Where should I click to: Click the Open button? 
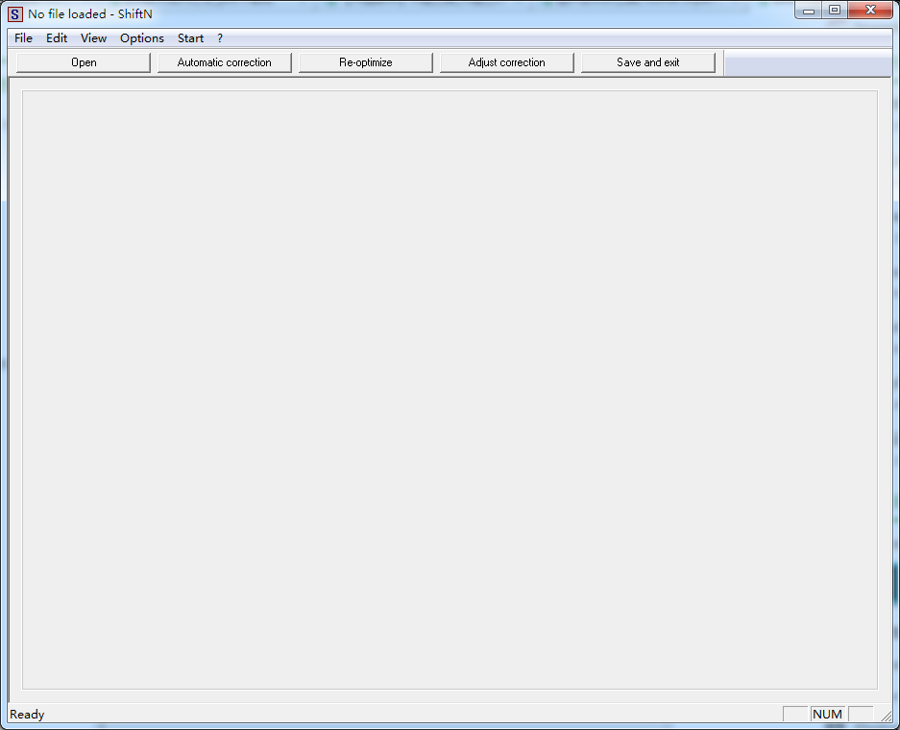tap(84, 62)
